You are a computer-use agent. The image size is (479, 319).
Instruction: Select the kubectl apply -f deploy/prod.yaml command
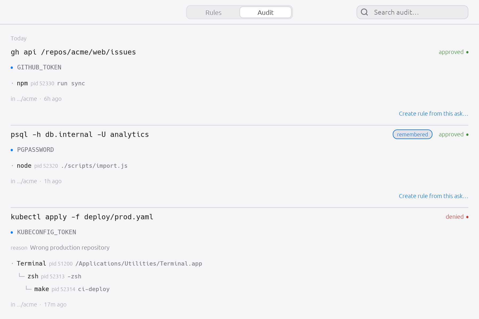tap(82, 217)
